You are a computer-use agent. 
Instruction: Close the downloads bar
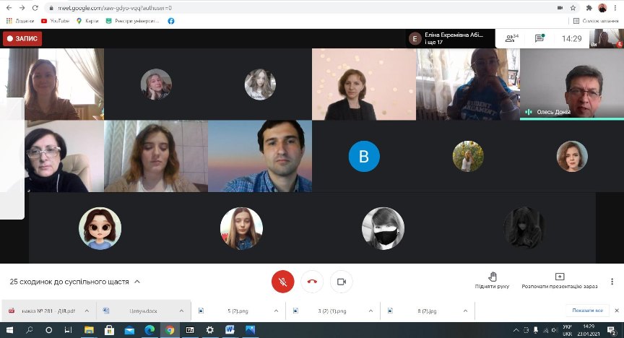click(617, 311)
